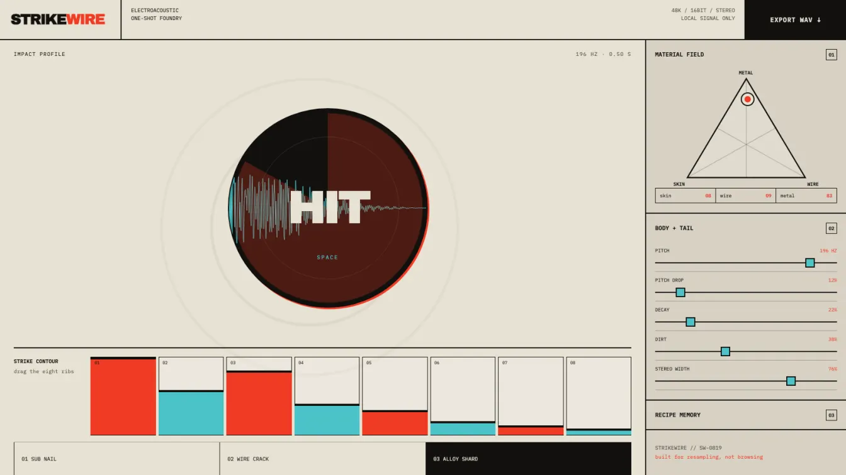Click contour rib 08 column
Viewport: 846px width, 475px height.
tap(599, 396)
